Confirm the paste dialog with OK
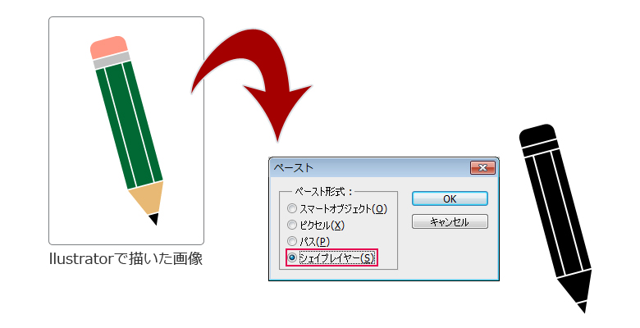Image resolution: width=640 pixels, height=328 pixels. 450,198
